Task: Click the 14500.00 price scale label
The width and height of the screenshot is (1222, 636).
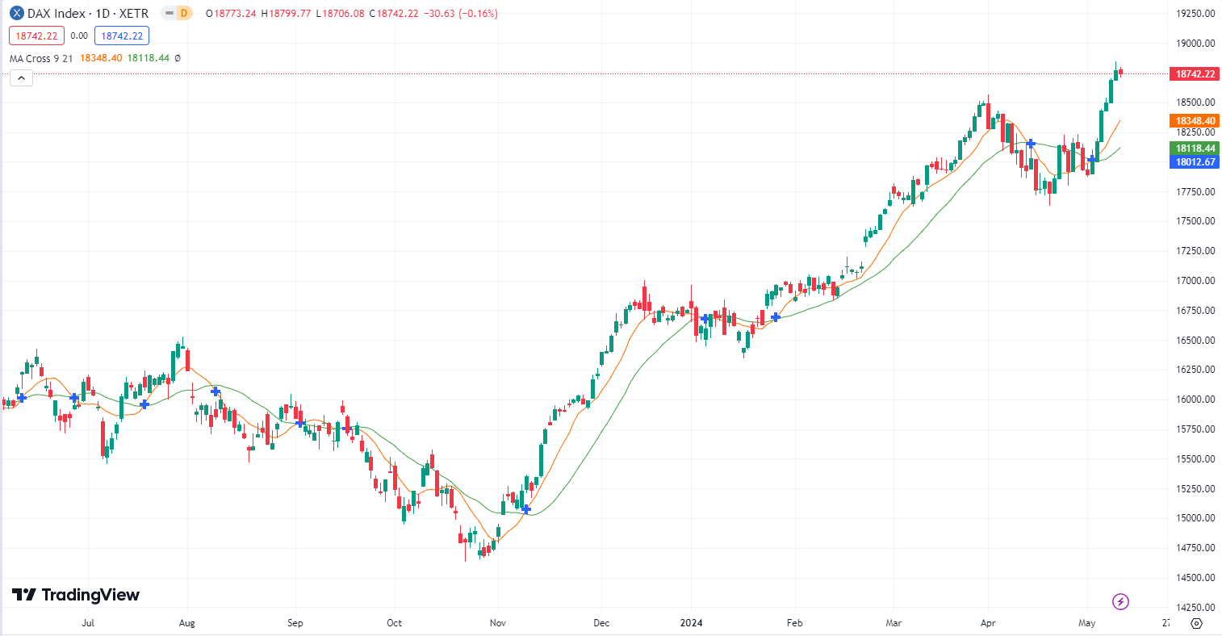Action: click(x=1195, y=578)
